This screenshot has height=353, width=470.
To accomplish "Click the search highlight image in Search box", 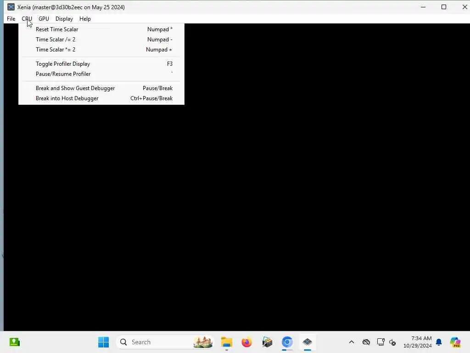I will coord(203,342).
